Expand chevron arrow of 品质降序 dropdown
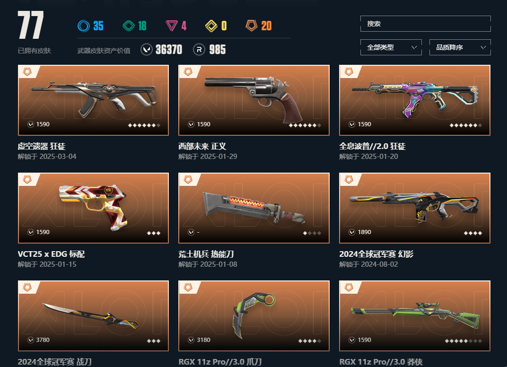Image resolution: width=507 pixels, height=367 pixels. 483,48
